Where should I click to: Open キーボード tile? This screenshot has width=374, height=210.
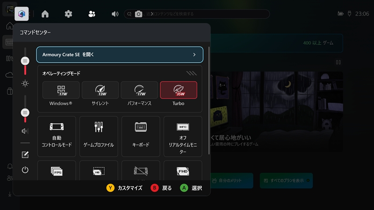141,135
